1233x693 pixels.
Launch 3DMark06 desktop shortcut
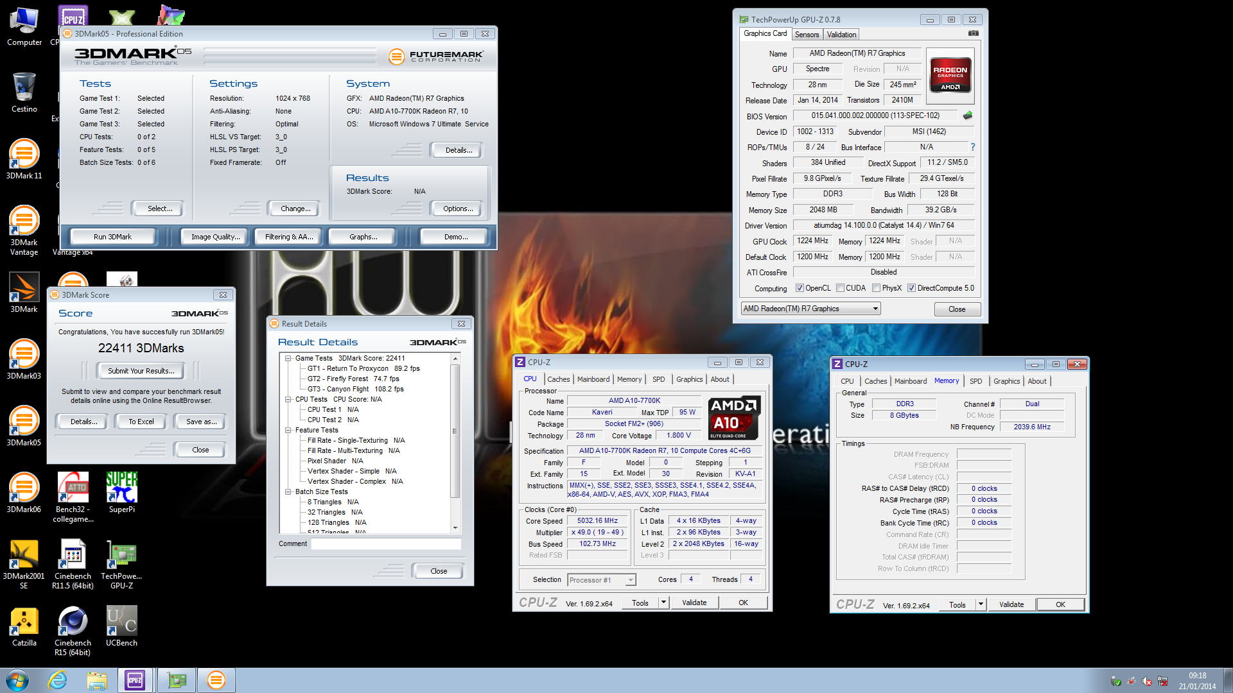24,492
